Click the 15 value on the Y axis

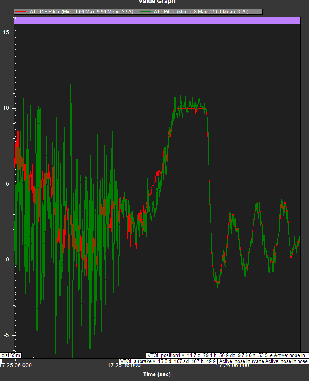point(6,33)
